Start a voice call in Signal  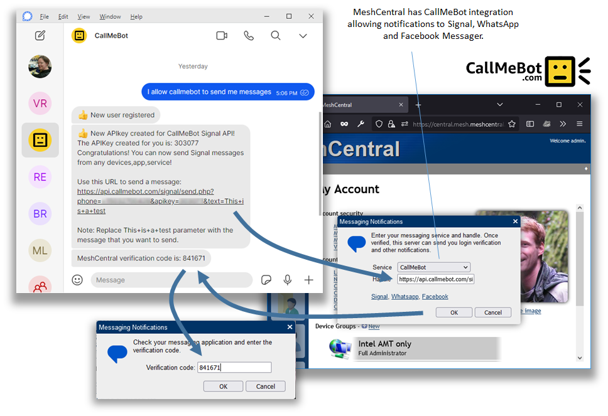(249, 36)
